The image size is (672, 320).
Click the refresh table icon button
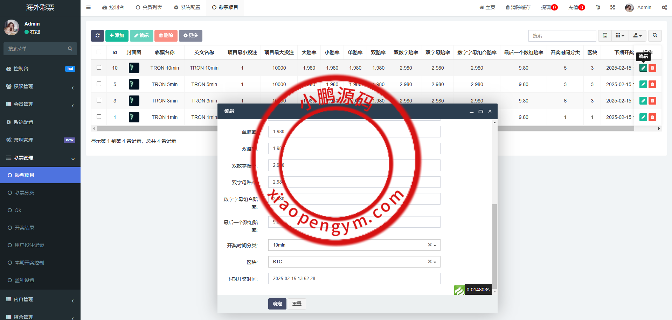[x=97, y=36]
